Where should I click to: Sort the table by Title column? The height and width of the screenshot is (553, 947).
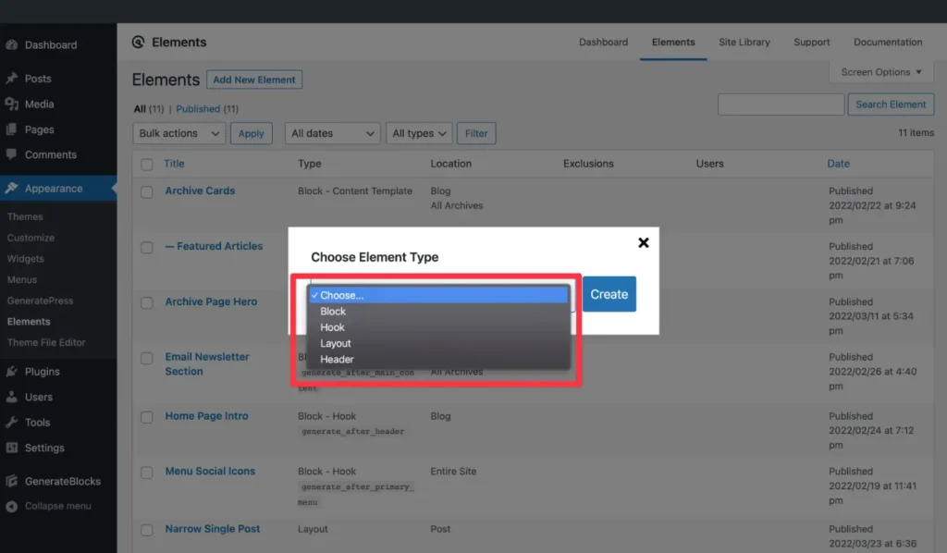pyautogui.click(x=174, y=164)
